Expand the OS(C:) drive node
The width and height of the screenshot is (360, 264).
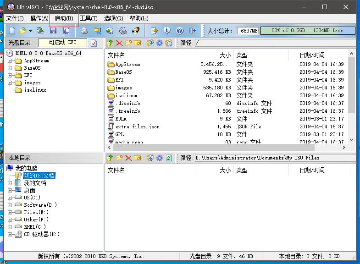[10, 198]
